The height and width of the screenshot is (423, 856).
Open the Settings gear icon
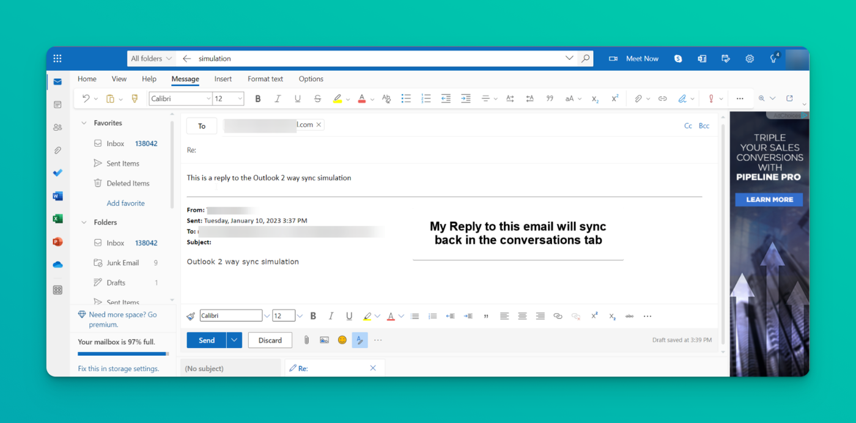click(750, 59)
